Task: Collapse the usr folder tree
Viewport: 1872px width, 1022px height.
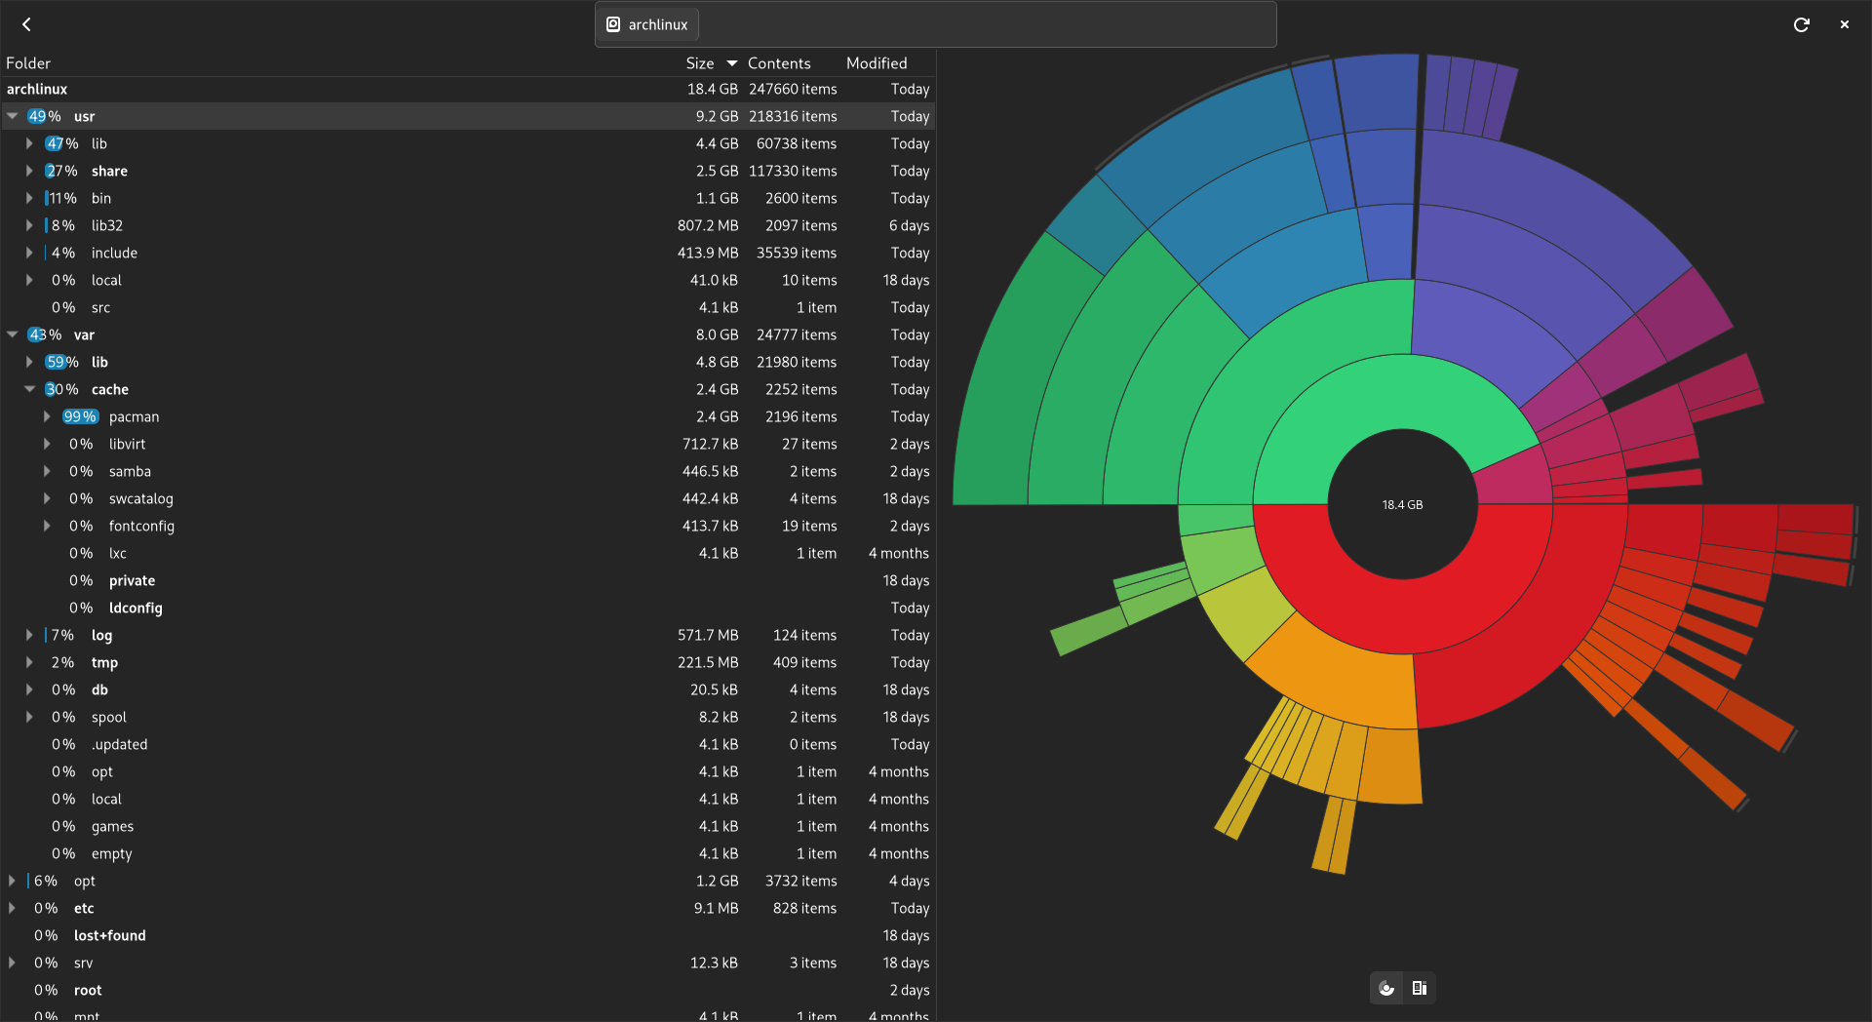Action: coord(13,116)
